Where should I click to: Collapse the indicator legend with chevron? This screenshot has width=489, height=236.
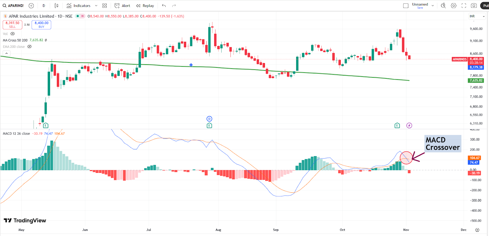coord(6,53)
